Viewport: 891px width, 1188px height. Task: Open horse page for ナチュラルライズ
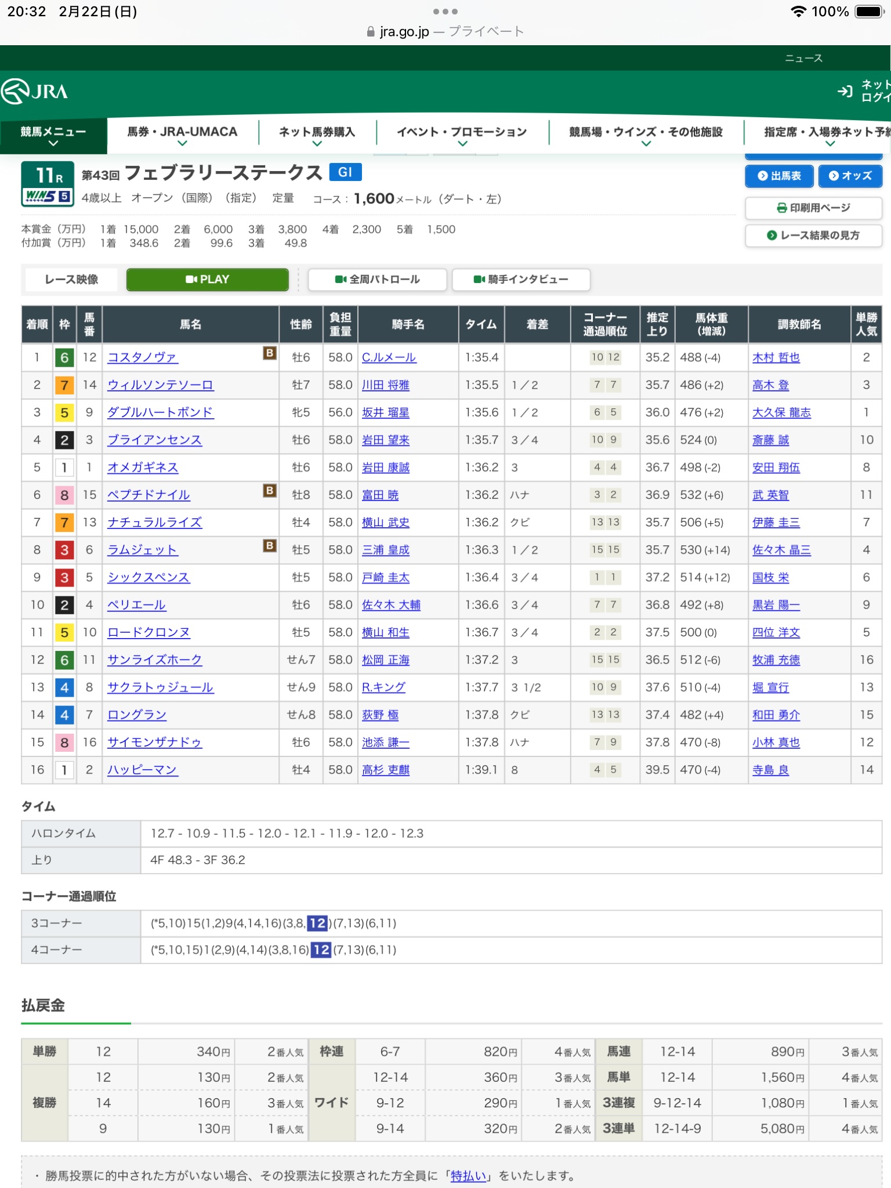point(154,522)
